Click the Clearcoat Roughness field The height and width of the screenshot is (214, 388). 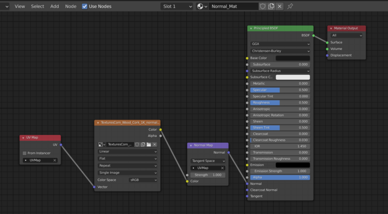(x=280, y=140)
